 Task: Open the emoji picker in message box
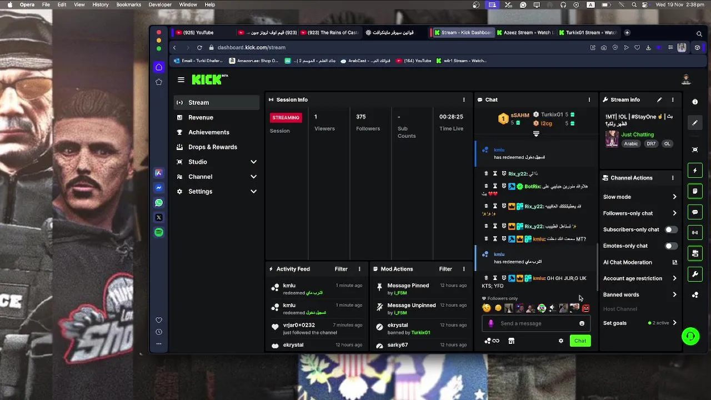pos(582,323)
